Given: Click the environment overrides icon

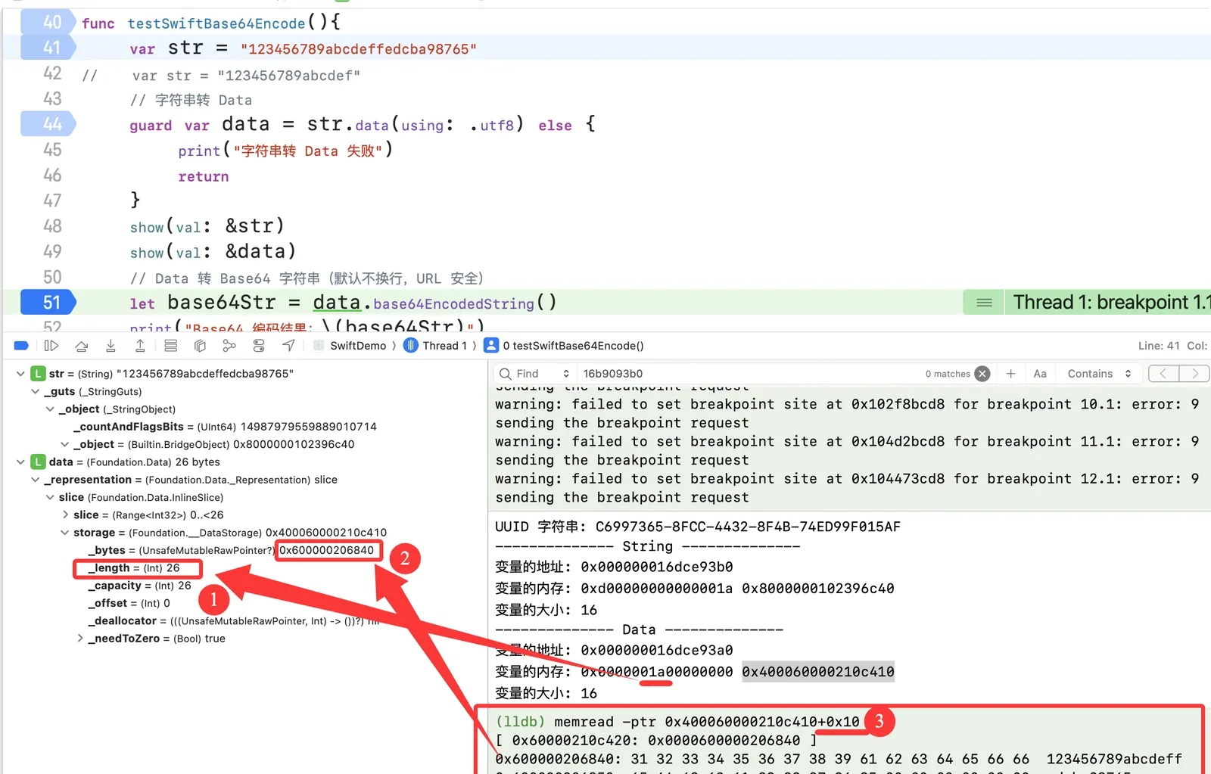Looking at the screenshot, I should point(259,346).
